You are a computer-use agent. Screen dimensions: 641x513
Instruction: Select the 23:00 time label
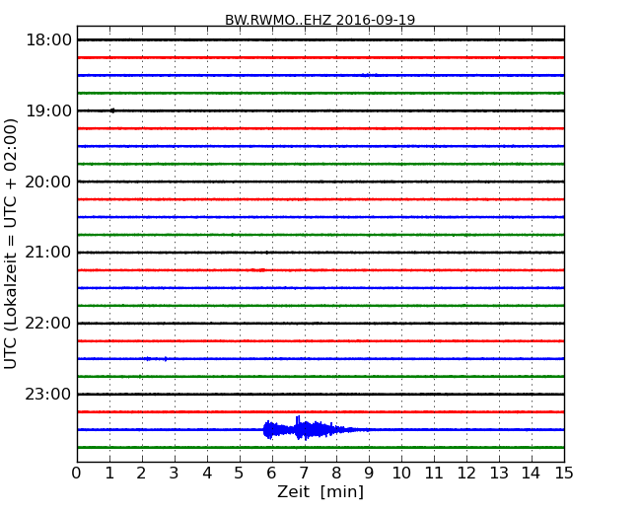tap(48, 394)
